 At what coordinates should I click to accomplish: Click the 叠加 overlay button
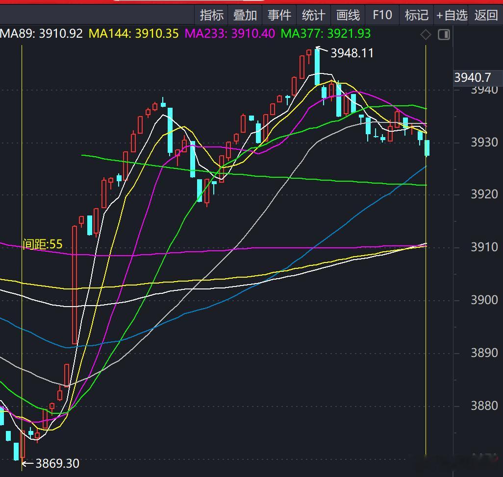(245, 15)
